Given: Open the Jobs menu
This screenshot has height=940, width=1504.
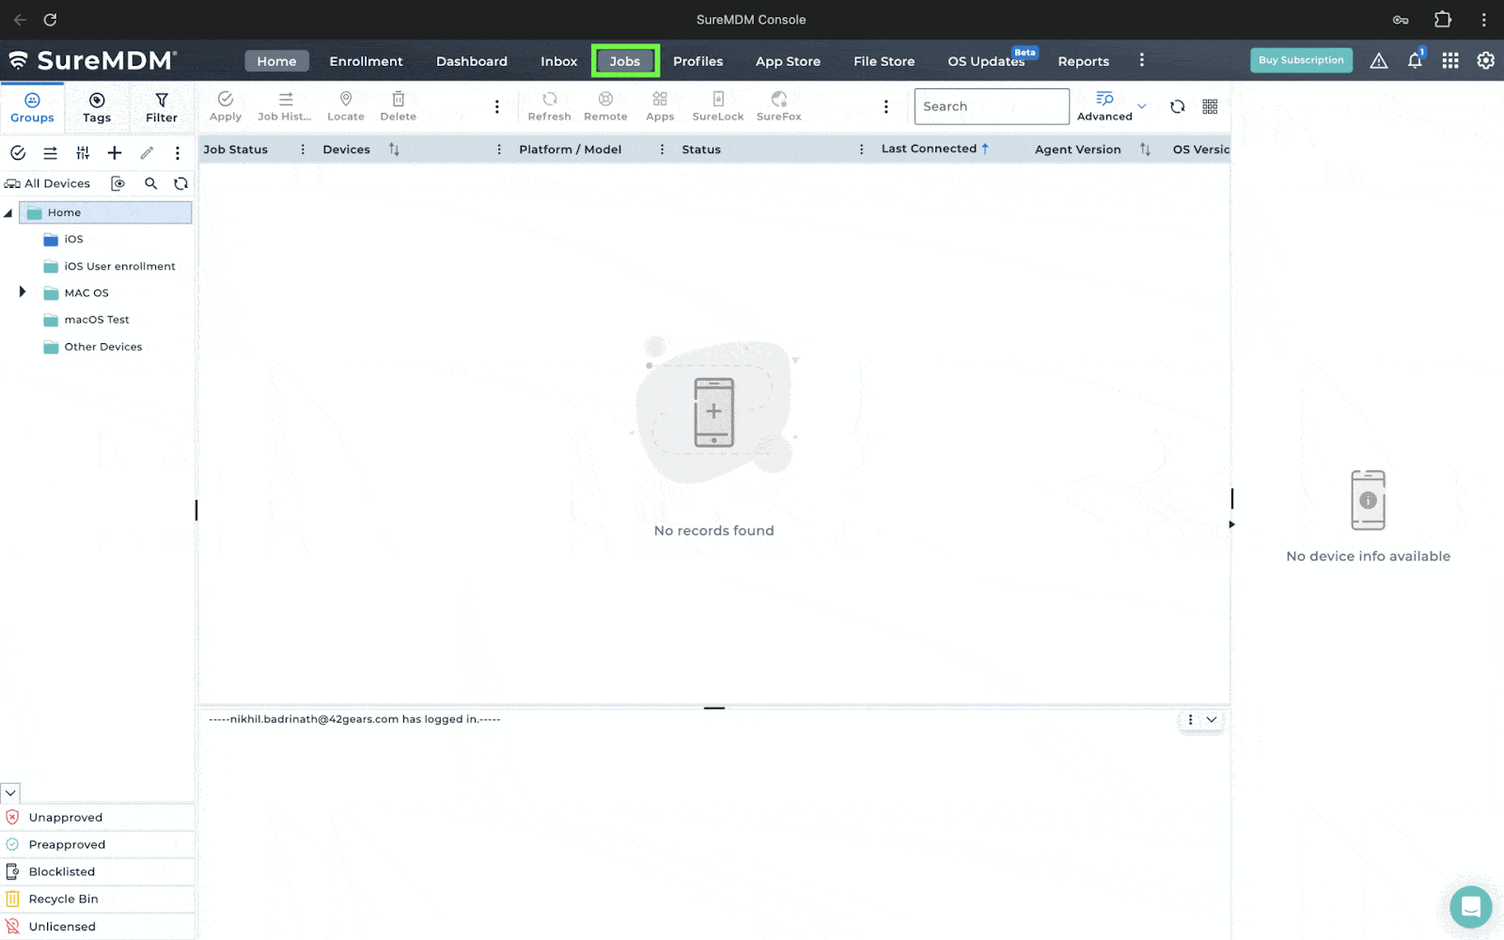Looking at the screenshot, I should [x=625, y=61].
